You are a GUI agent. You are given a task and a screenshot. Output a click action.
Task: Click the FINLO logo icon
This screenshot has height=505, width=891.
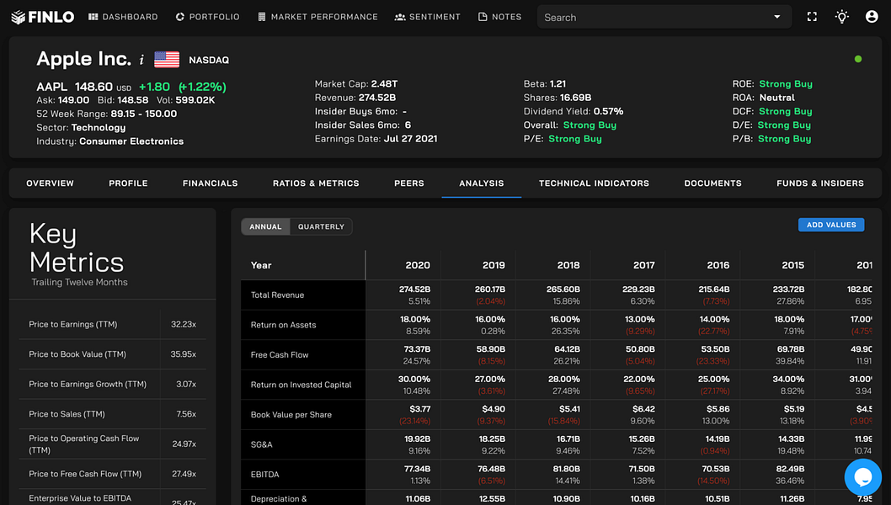19,17
